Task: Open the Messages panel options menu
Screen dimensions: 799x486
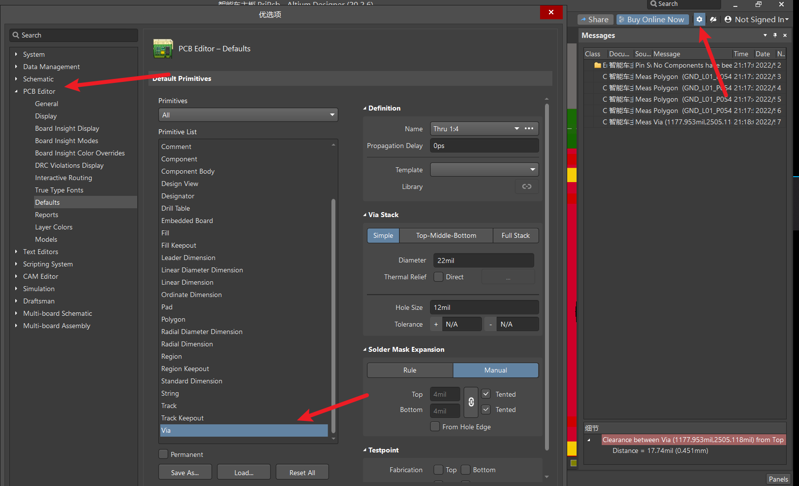Action: tap(765, 35)
